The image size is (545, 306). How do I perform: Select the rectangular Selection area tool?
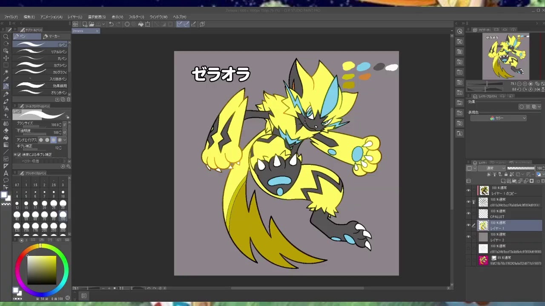click(x=6, y=65)
